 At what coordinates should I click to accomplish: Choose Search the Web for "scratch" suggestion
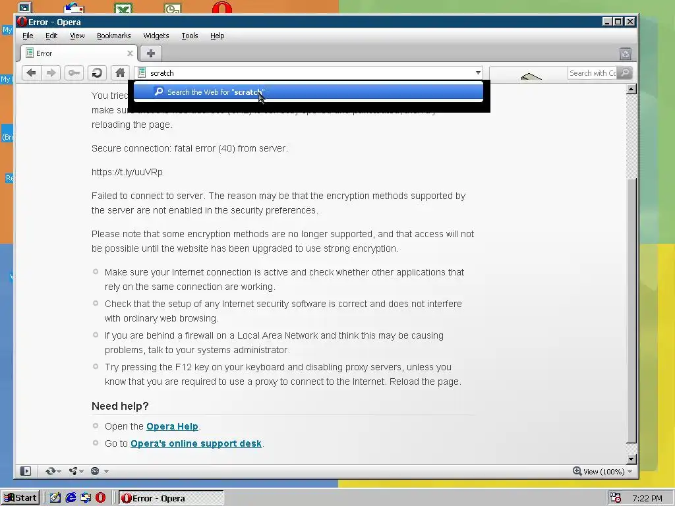coord(308,92)
